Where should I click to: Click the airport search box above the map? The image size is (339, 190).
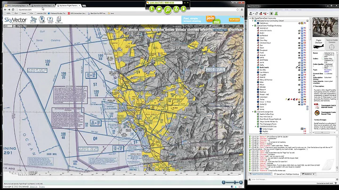(8, 26)
